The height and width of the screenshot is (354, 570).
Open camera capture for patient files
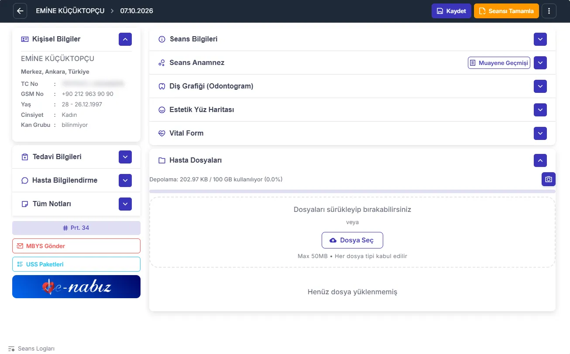[549, 179]
